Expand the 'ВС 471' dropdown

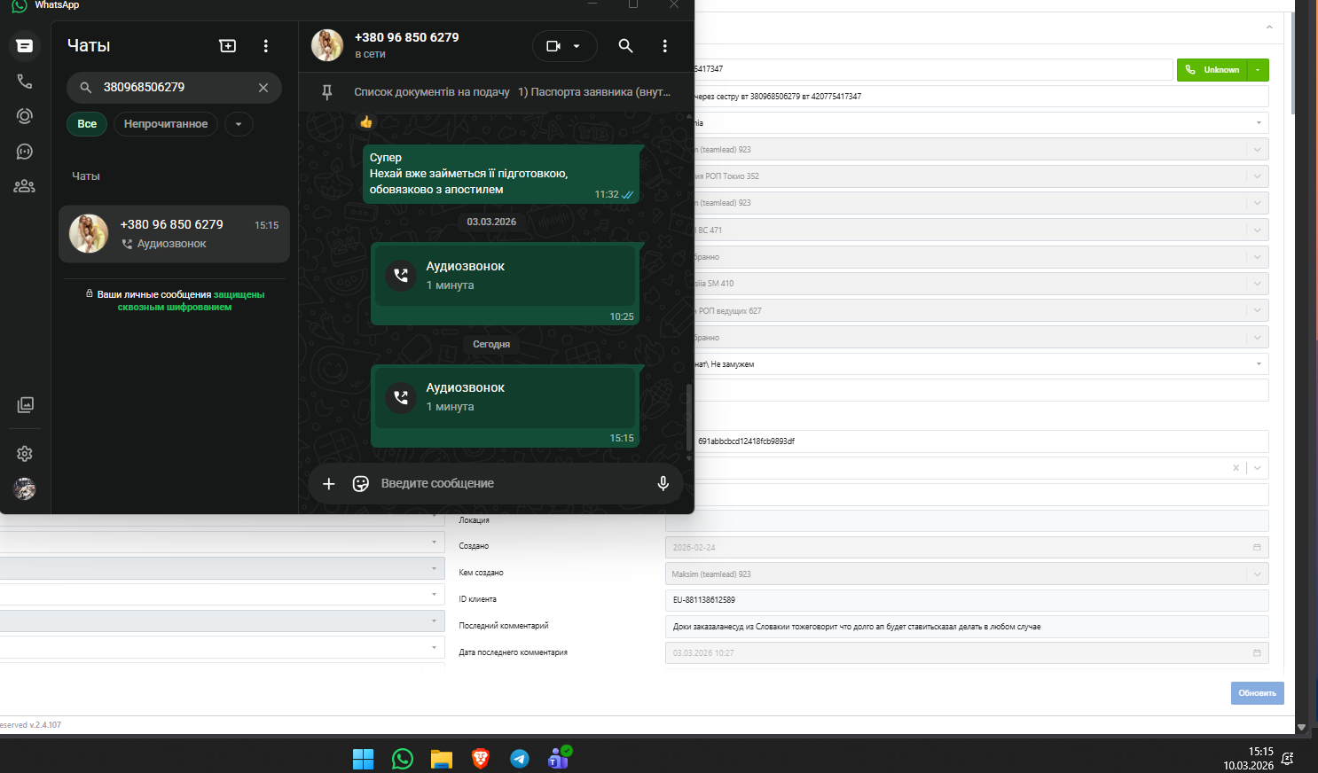tap(1257, 230)
